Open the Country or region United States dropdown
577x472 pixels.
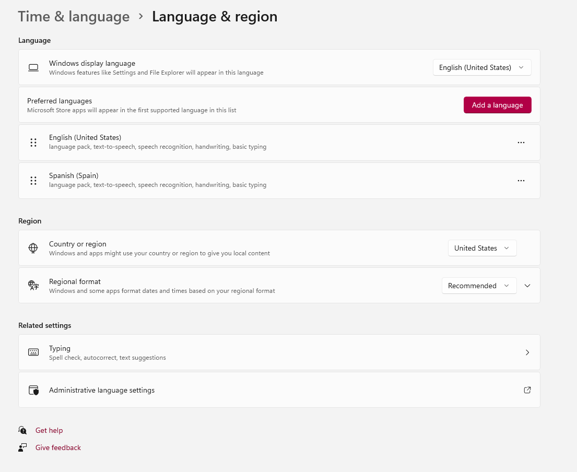coord(482,248)
